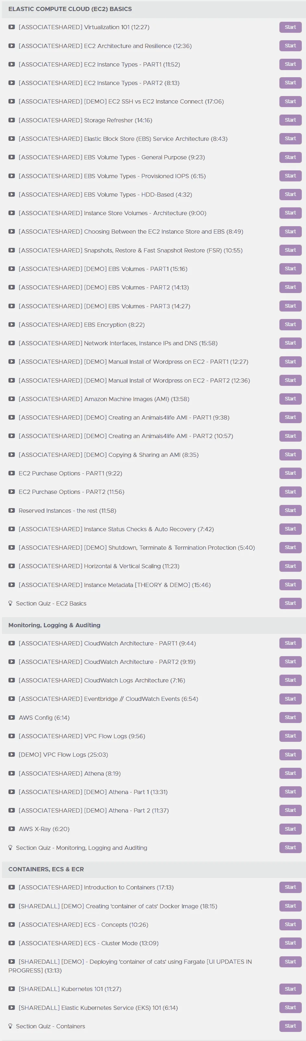The height and width of the screenshot is (1041, 306).
Task: Start EBS Volume Types - Provisioned IOPS
Action: 290,176
